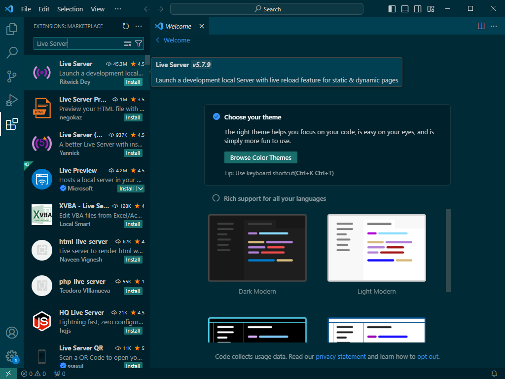Viewport: 505px width, 379px height.
Task: Open the File menu
Action: pyautogui.click(x=26, y=9)
